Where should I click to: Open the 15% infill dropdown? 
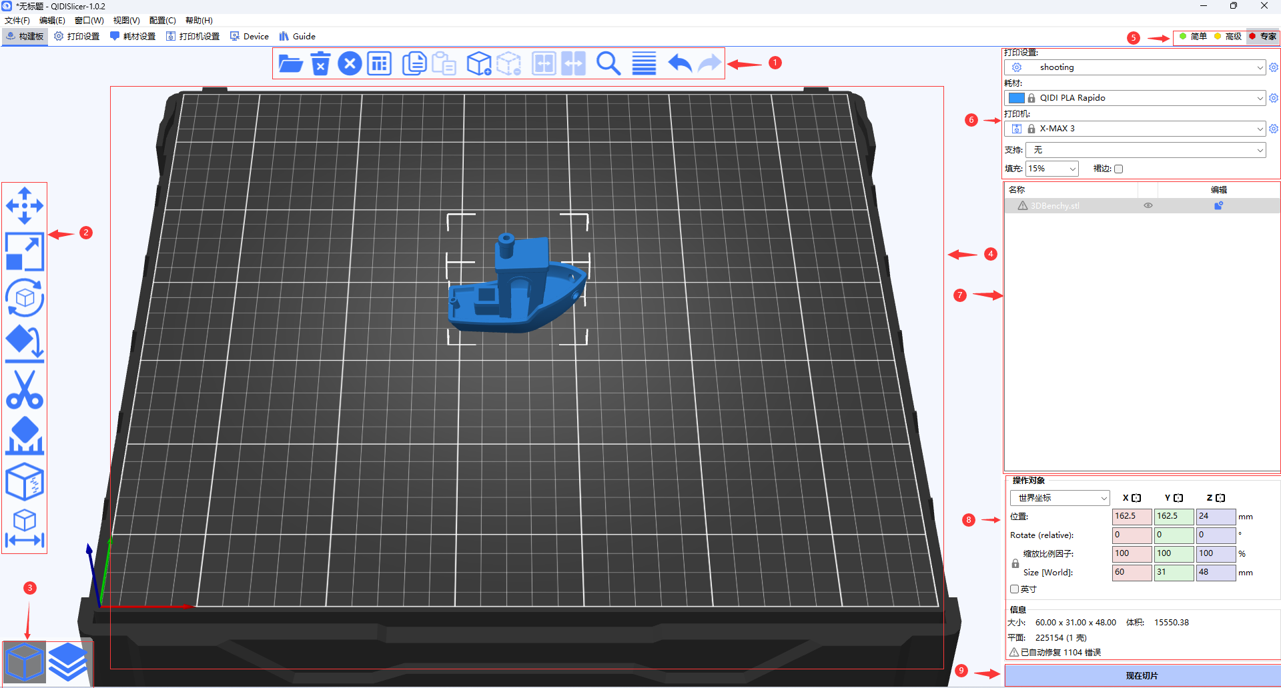(x=1051, y=169)
